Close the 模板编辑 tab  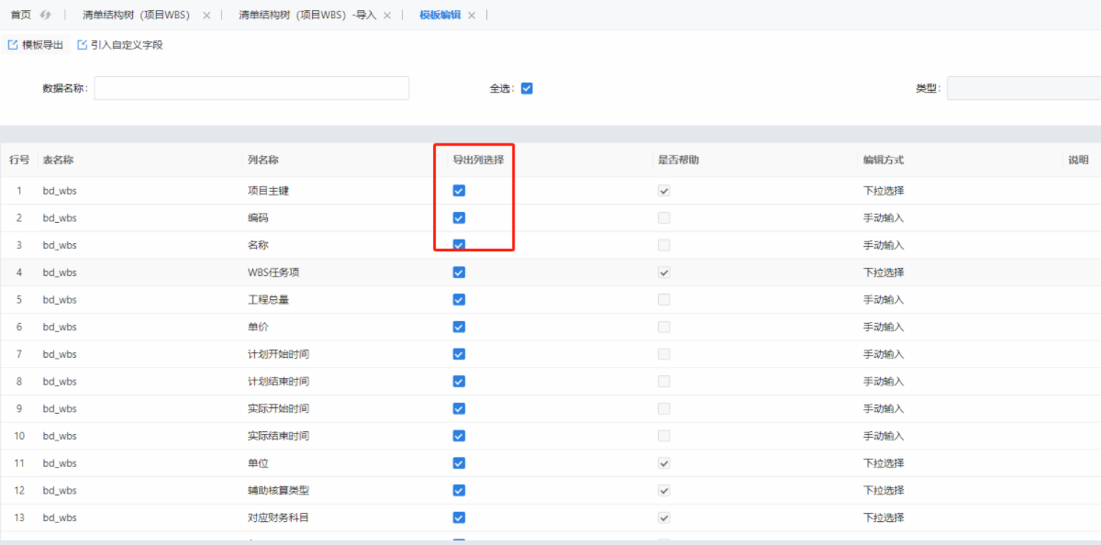click(x=472, y=16)
